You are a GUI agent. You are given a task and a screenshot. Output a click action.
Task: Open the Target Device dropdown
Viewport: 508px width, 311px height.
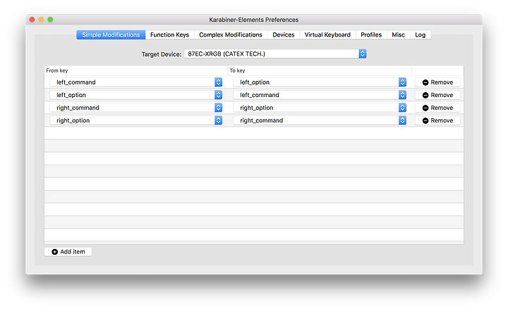click(x=275, y=54)
